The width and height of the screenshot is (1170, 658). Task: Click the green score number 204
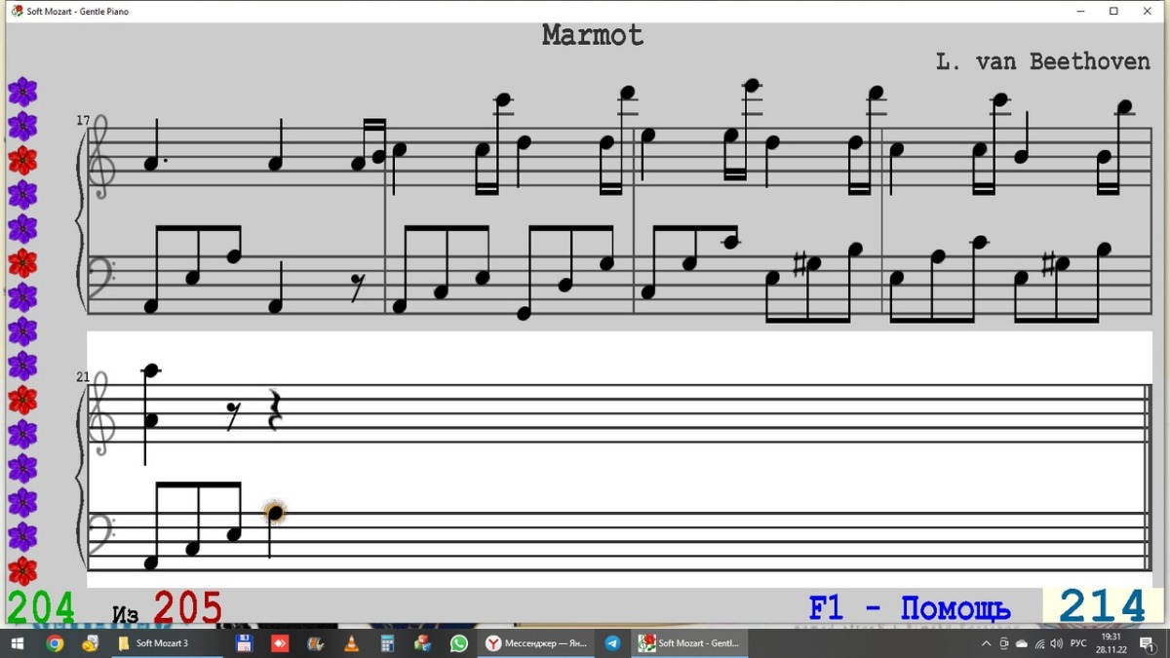(x=41, y=607)
